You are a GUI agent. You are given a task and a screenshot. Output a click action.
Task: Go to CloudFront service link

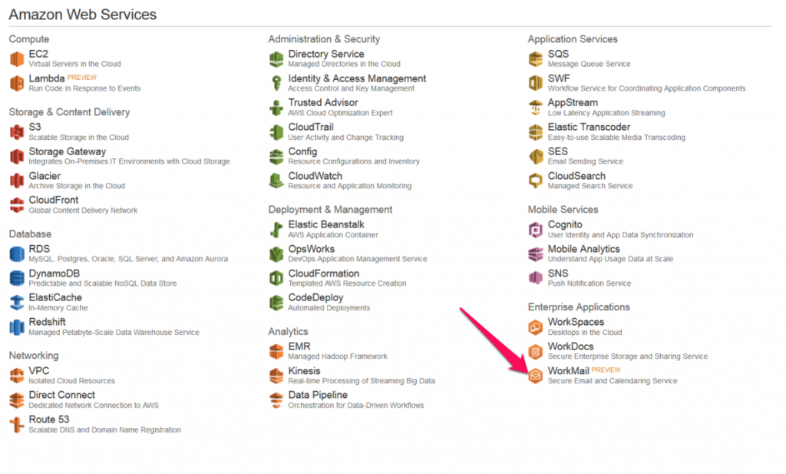click(54, 201)
